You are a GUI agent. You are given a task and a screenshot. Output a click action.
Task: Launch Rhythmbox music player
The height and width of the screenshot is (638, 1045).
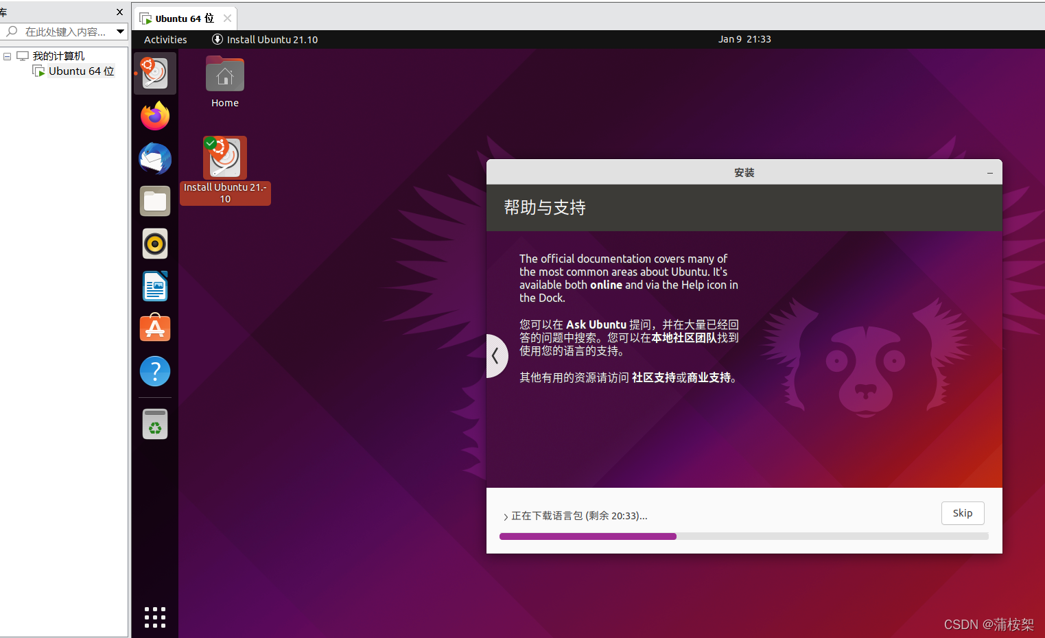coord(155,244)
